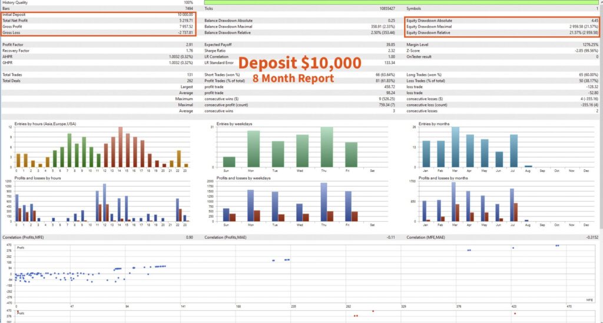Image resolution: width=603 pixels, height=323 pixels.
Task: Select the '10855427' Ticks value
Action: tap(387, 8)
